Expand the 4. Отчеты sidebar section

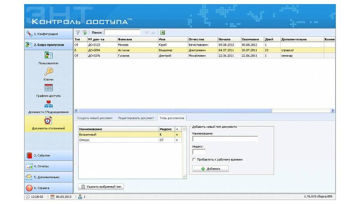48,166
